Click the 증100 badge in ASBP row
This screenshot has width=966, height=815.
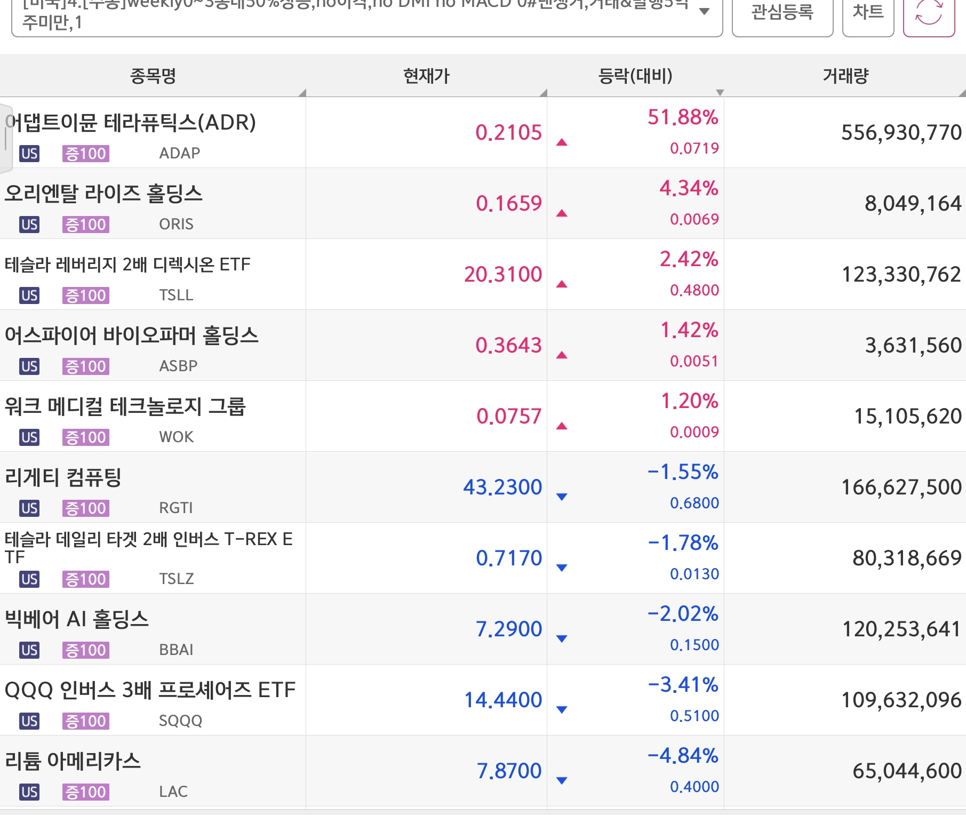click(86, 366)
